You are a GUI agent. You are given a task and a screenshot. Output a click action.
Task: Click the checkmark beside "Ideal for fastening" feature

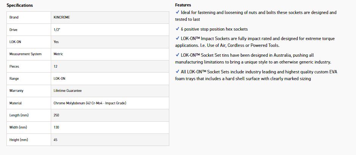coord(177,12)
